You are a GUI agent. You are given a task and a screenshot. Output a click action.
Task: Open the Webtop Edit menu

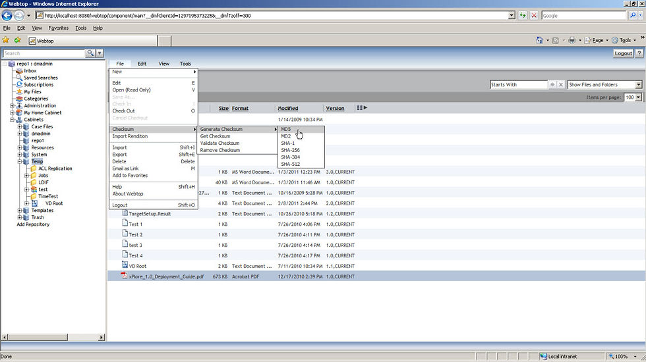coord(142,64)
